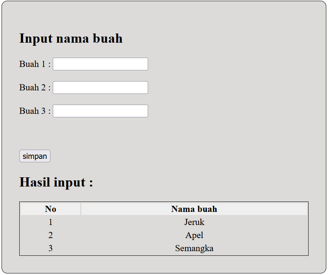Select the Nama buah column header
Screen dimensions: 329x275
[194, 209]
